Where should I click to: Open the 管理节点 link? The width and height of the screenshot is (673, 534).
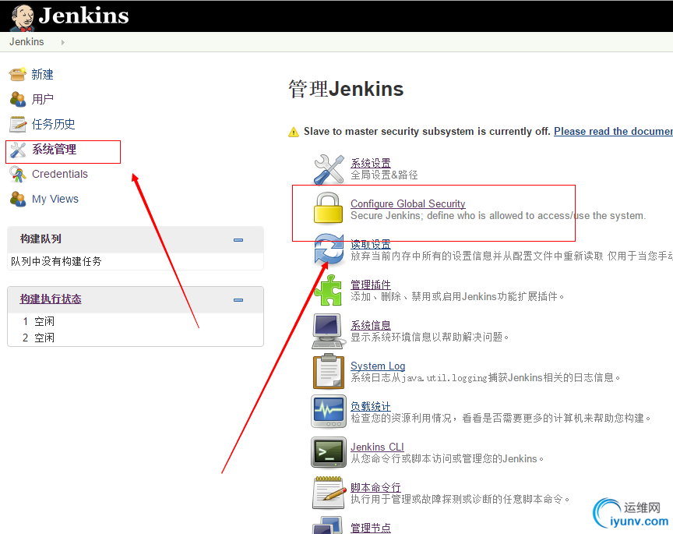point(371,528)
